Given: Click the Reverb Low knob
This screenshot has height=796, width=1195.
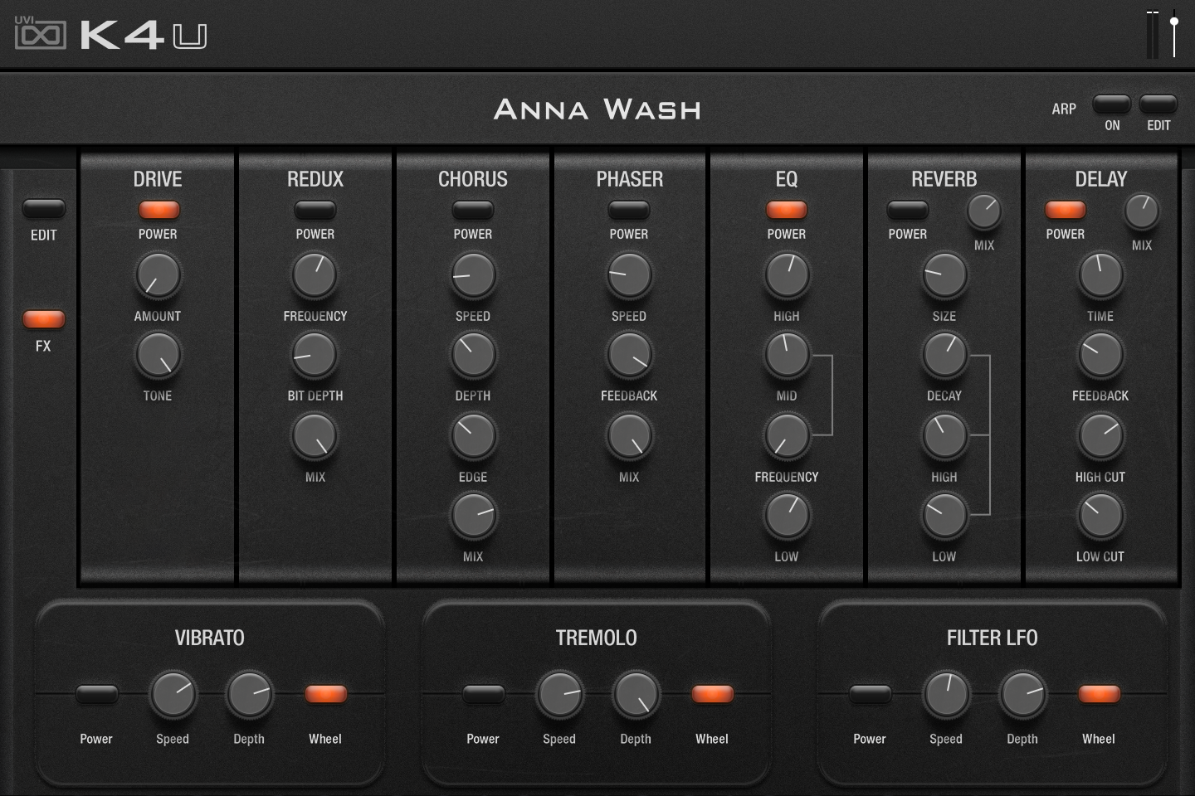Looking at the screenshot, I should coord(944,516).
